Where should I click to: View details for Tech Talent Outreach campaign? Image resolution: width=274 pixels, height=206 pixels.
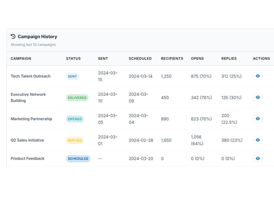tap(258, 76)
